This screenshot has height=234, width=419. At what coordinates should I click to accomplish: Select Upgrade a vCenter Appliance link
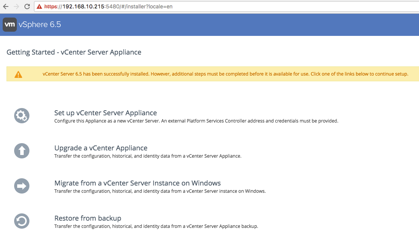[x=101, y=148]
